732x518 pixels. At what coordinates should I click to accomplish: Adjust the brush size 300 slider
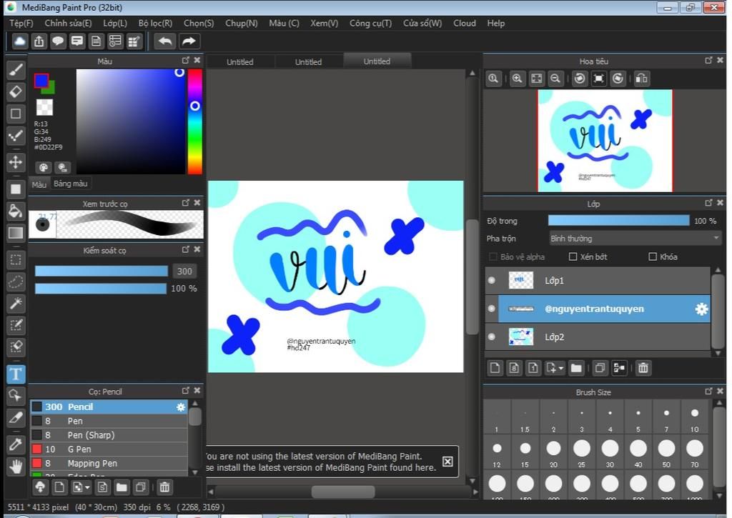(x=102, y=271)
